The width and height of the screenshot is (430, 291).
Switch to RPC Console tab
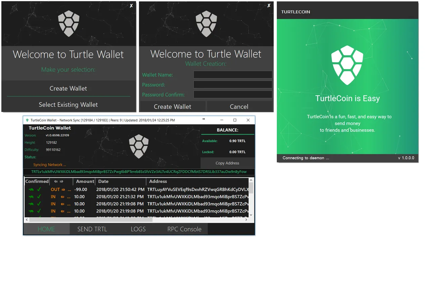184,229
